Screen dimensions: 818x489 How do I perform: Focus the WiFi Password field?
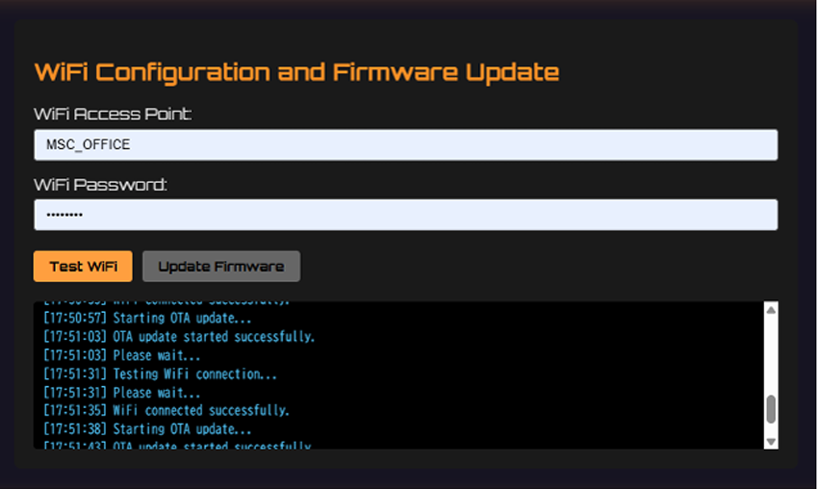pos(405,215)
